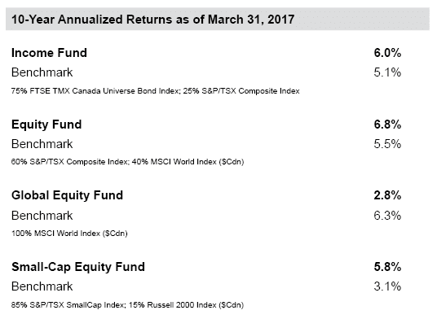Open the Equity Fund heading
The image size is (437, 319).
click(x=46, y=125)
